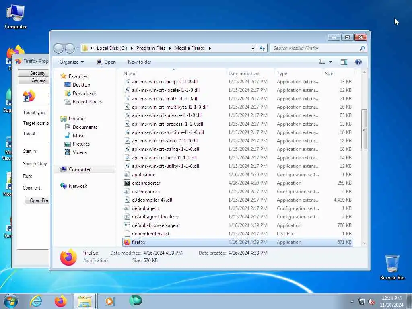The width and height of the screenshot is (412, 309).
Task: Click Program Files in the breadcrumb
Action: click(151, 48)
